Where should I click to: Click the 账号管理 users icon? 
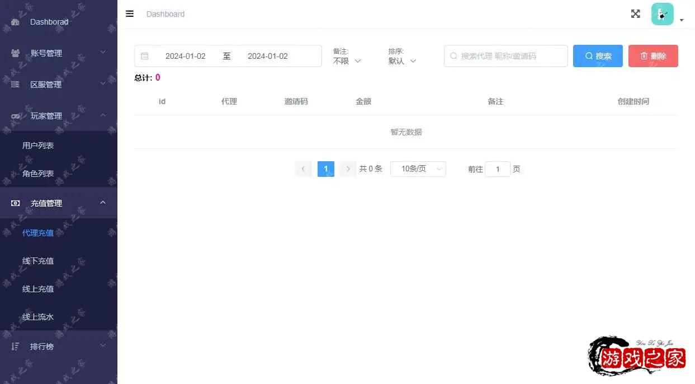point(16,53)
